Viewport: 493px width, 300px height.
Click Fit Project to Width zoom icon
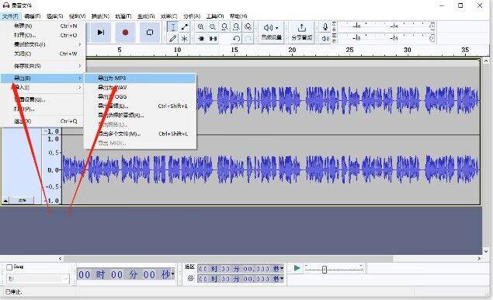237,27
